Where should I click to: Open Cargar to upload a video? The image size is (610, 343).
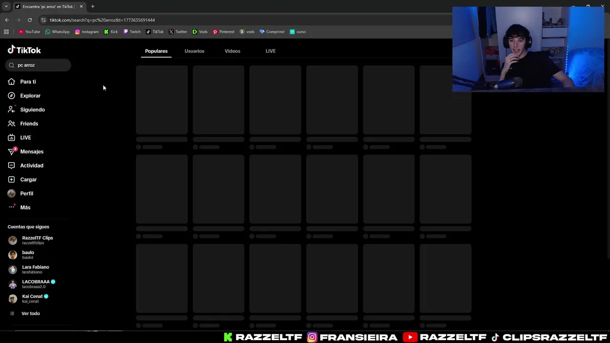[x=22, y=180]
